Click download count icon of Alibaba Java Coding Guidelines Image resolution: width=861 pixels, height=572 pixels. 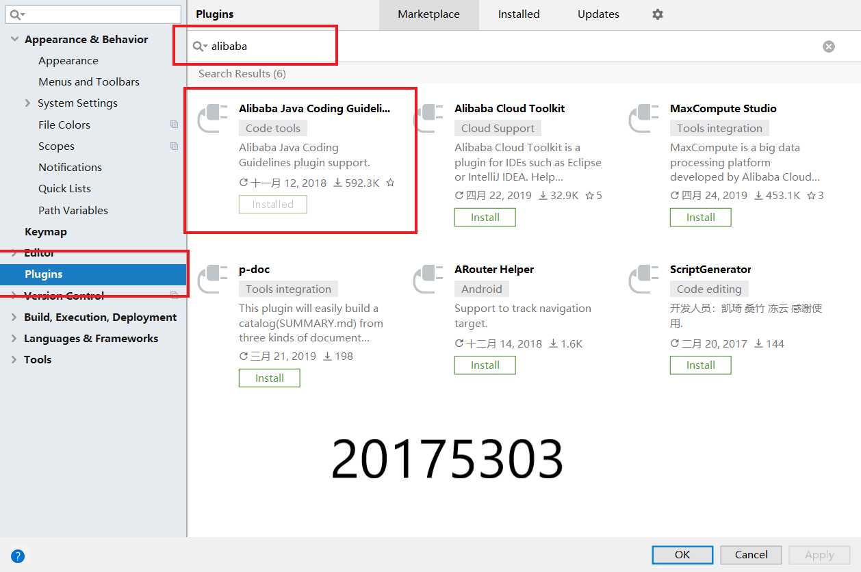(x=337, y=183)
